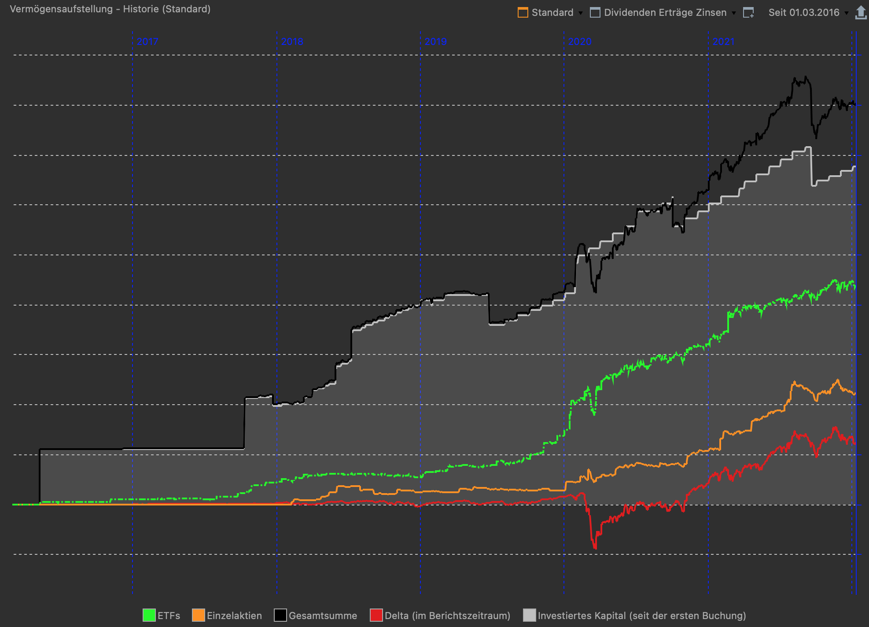869x627 pixels.
Task: Click the gray Investiertes Kapital color swatch
Action: click(529, 615)
